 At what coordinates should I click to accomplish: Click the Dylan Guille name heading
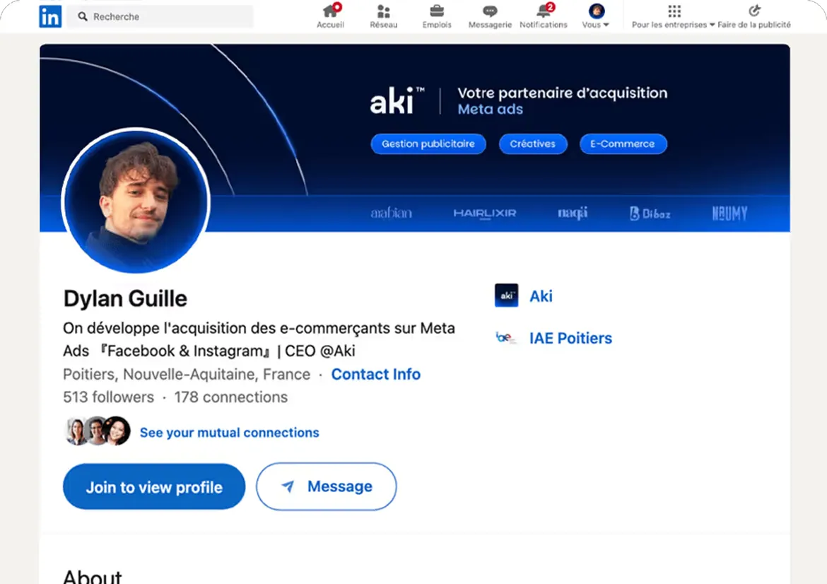[125, 298]
